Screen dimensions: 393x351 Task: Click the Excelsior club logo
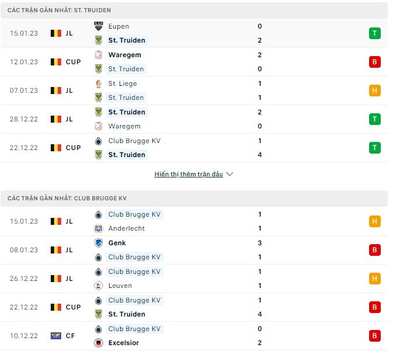point(99,343)
